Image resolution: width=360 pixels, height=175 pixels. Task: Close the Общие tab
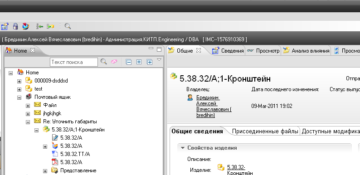tap(199, 50)
